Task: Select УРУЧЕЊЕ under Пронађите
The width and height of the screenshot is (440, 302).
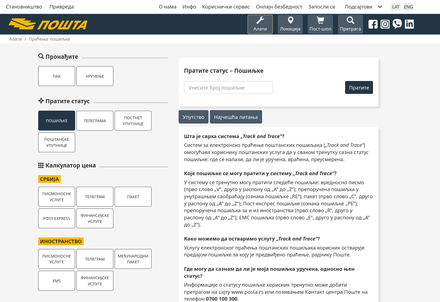Action: pos(95,76)
